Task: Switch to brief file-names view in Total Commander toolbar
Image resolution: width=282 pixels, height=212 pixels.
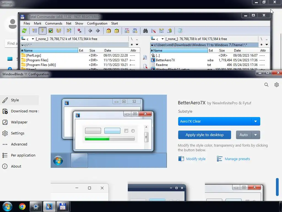Action: (x=34, y=31)
